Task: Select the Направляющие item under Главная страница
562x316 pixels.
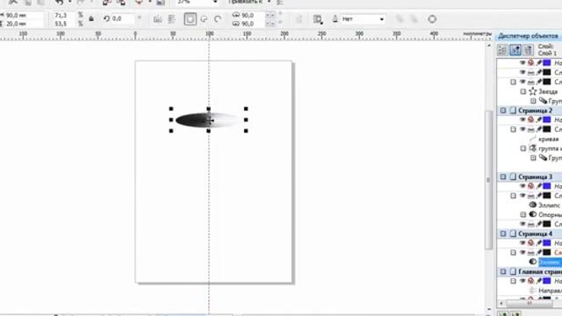Action: 551,291
